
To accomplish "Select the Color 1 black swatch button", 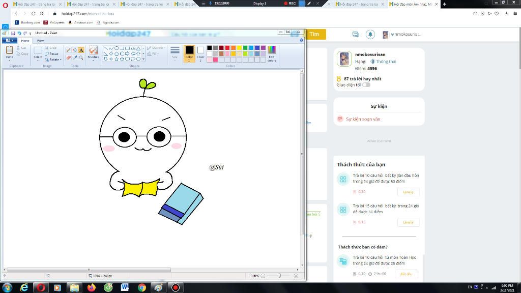I will click(x=189, y=53).
